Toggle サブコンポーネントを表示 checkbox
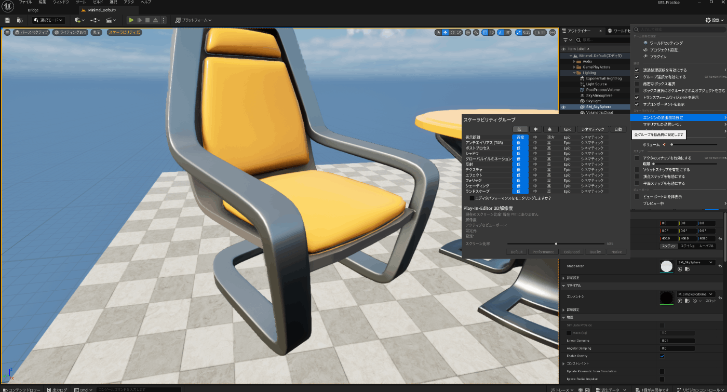This screenshot has width=727, height=392. [x=637, y=104]
